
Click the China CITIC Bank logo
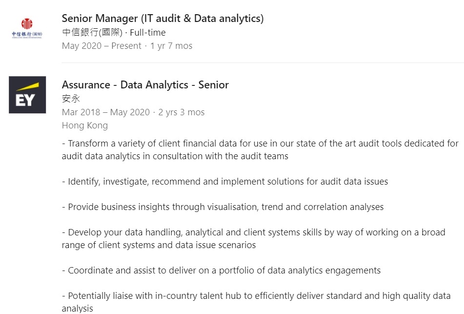(27, 28)
